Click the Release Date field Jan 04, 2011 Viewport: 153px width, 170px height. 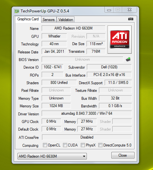(54, 51)
